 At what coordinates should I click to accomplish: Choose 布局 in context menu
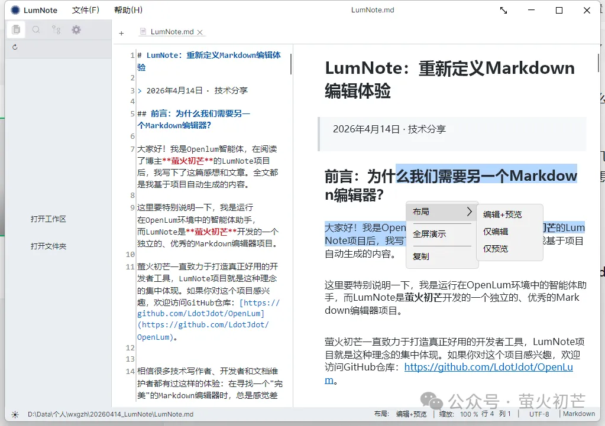click(x=442, y=212)
